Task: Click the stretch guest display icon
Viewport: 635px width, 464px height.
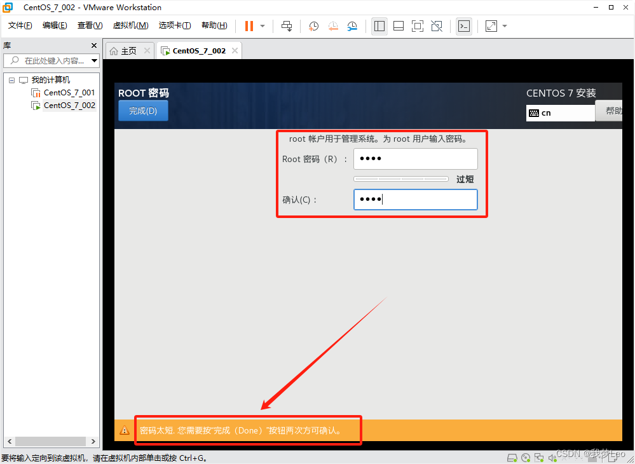Action: point(491,26)
